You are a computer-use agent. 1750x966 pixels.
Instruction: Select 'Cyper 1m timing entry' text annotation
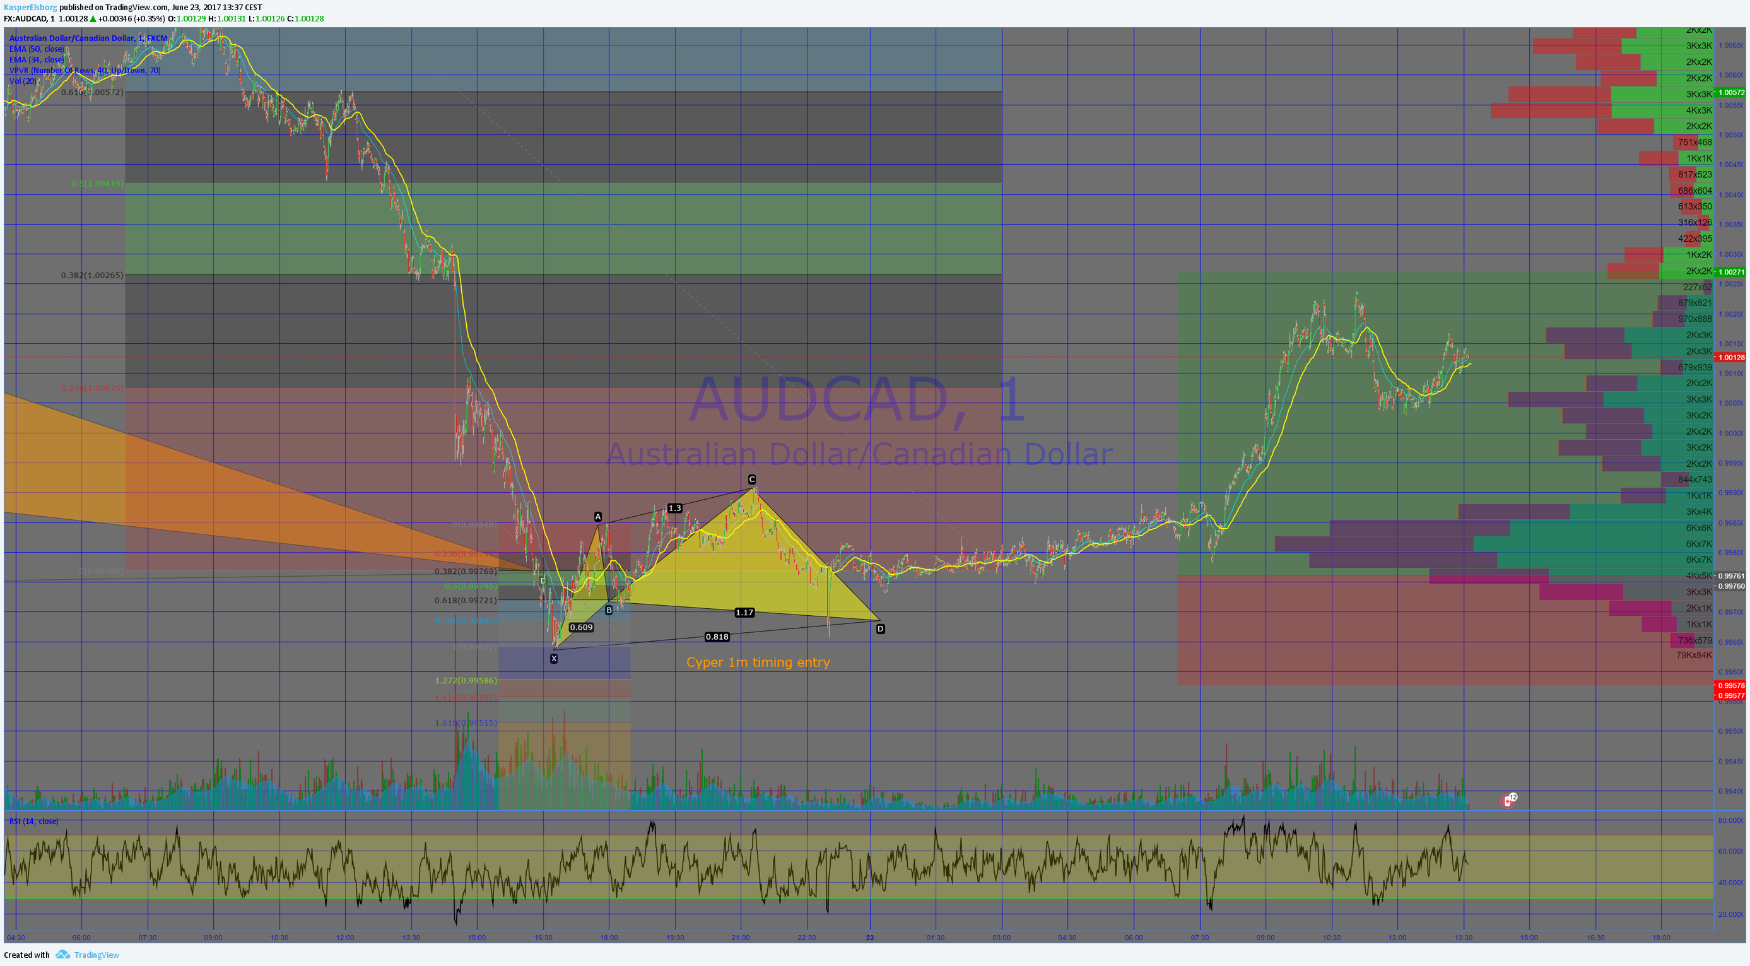pos(758,662)
